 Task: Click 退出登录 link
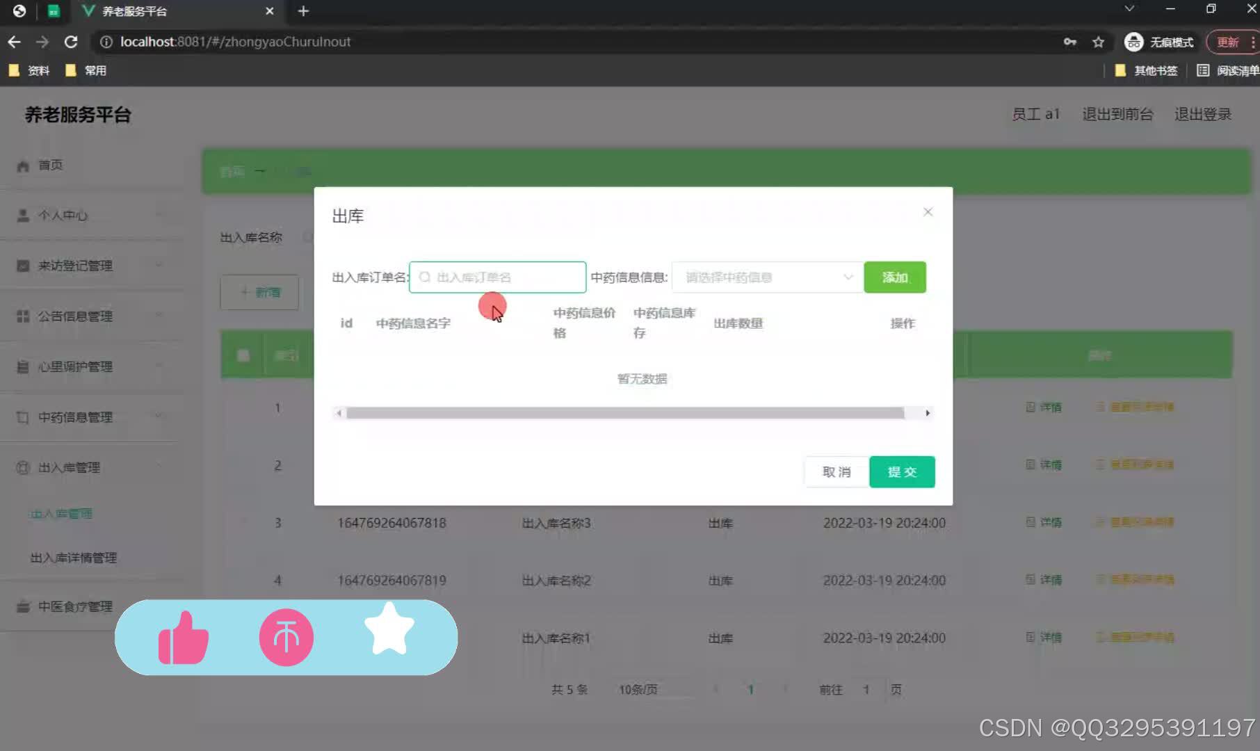pos(1203,114)
